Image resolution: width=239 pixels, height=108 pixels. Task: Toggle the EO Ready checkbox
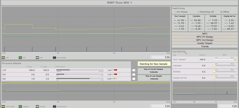coord(176,12)
